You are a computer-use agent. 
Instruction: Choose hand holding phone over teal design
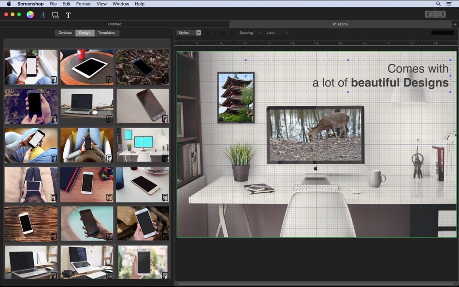point(86,224)
